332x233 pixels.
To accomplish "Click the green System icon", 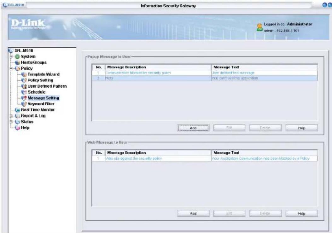I will click(17, 56).
